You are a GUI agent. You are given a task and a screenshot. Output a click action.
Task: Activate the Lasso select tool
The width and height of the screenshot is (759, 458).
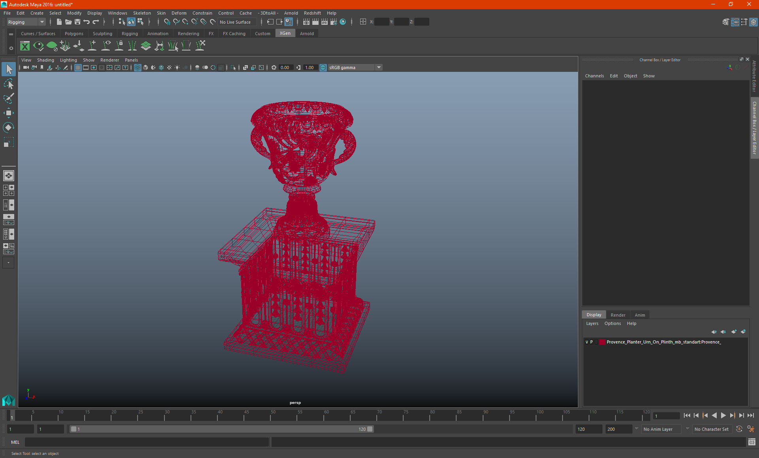[9, 84]
